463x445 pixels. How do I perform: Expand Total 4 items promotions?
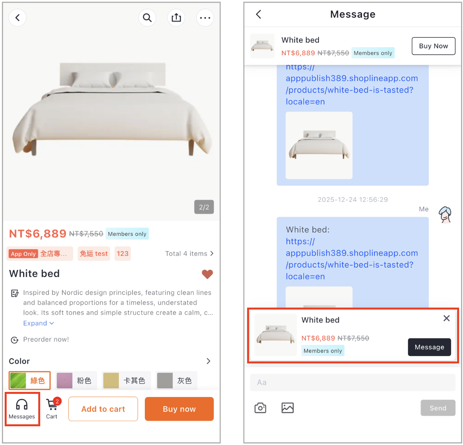[189, 254]
